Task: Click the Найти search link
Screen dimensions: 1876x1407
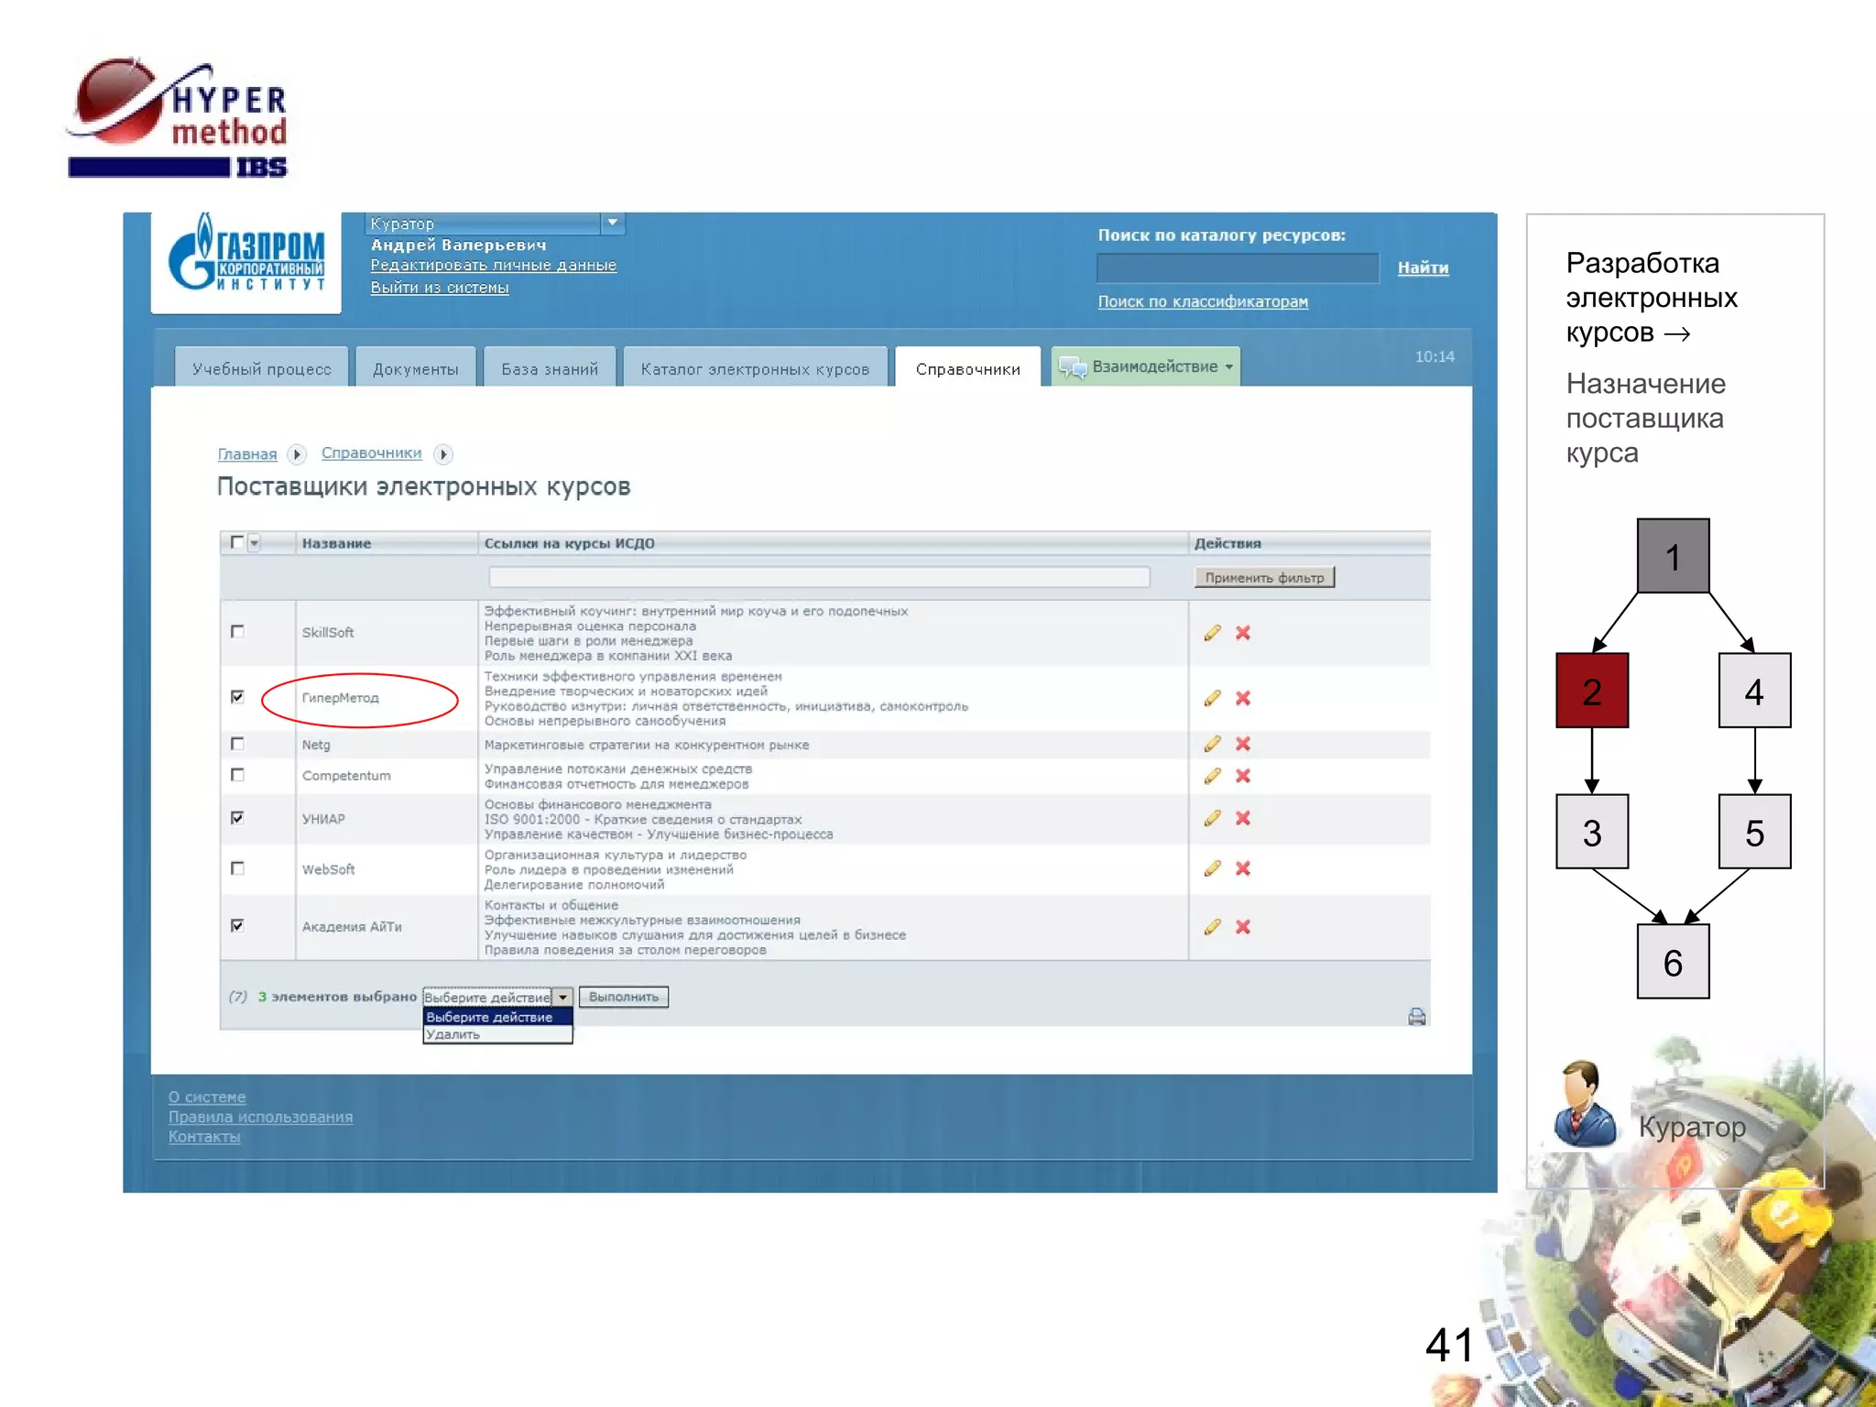Action: 1423,267
